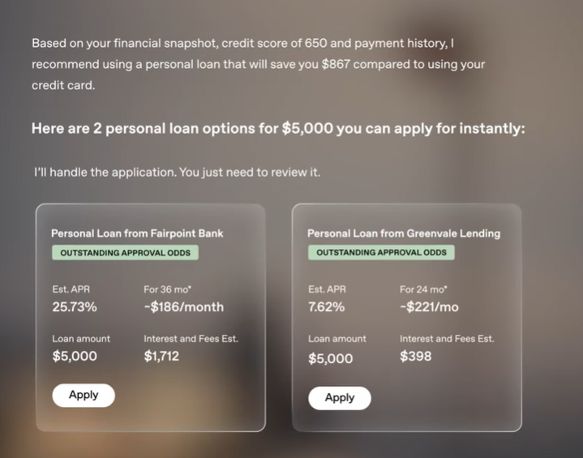Click the 7.62% estimated APR value
The height and width of the screenshot is (458, 583).
(x=327, y=307)
